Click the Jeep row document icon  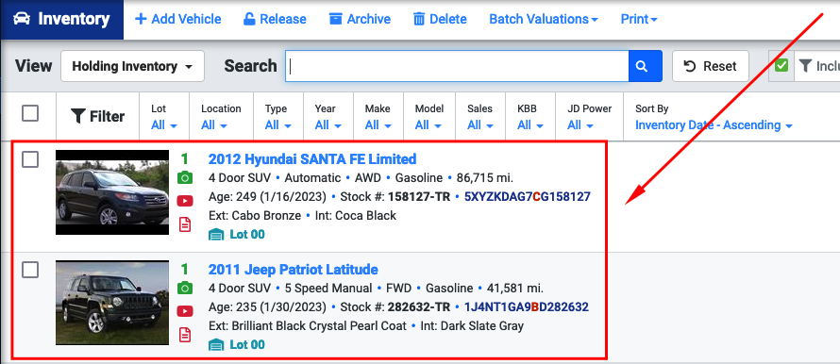point(185,335)
